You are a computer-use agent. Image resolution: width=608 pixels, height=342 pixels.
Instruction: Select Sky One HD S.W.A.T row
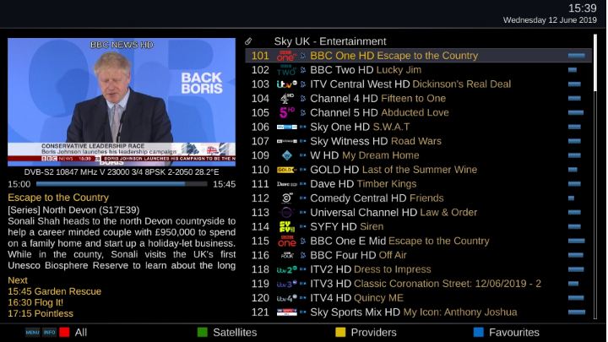(x=418, y=128)
